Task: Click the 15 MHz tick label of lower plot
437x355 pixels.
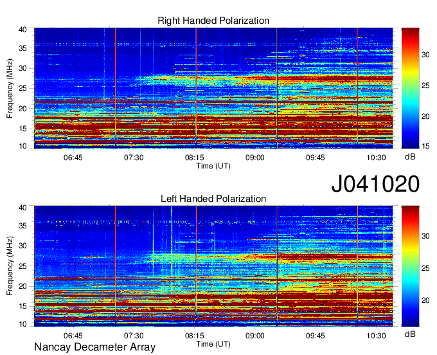Action: [22, 306]
